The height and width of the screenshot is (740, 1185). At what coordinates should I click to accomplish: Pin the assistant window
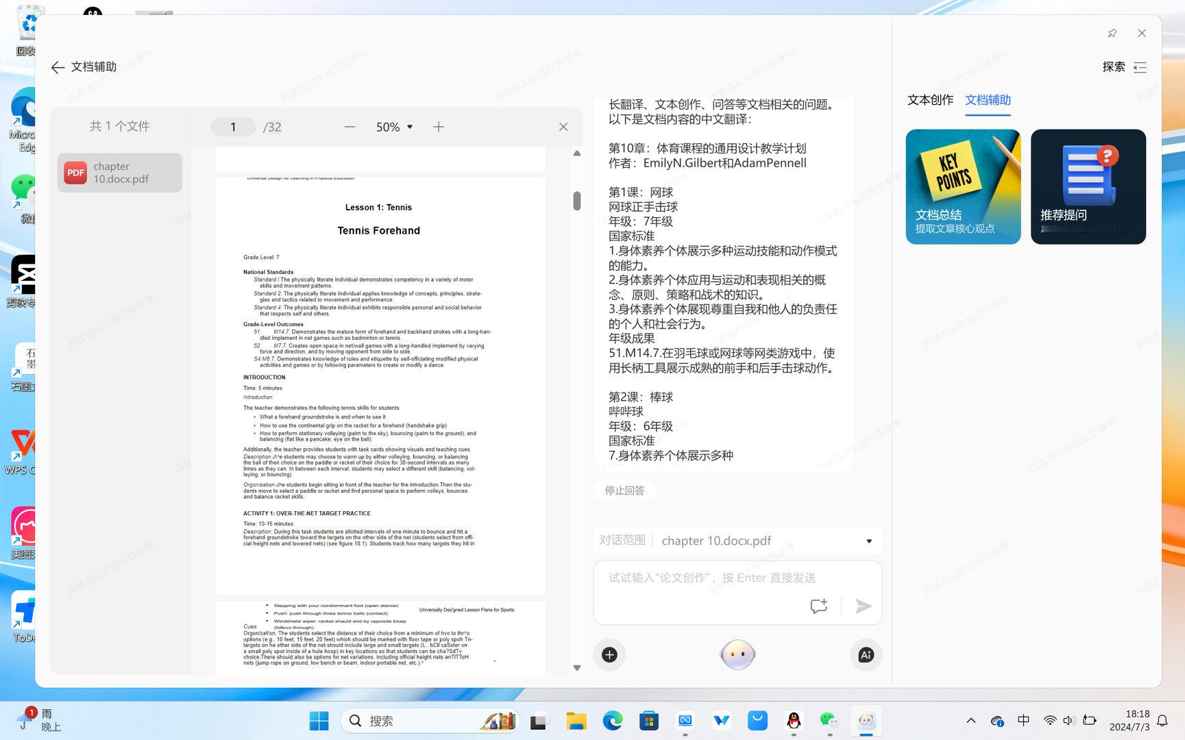click(x=1112, y=33)
